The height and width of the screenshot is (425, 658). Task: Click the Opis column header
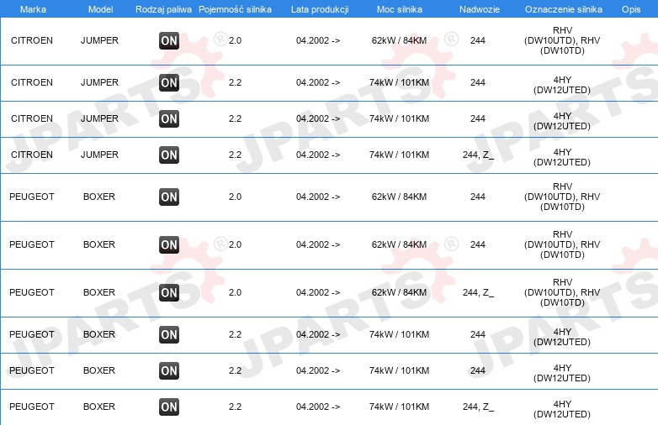[x=631, y=9]
